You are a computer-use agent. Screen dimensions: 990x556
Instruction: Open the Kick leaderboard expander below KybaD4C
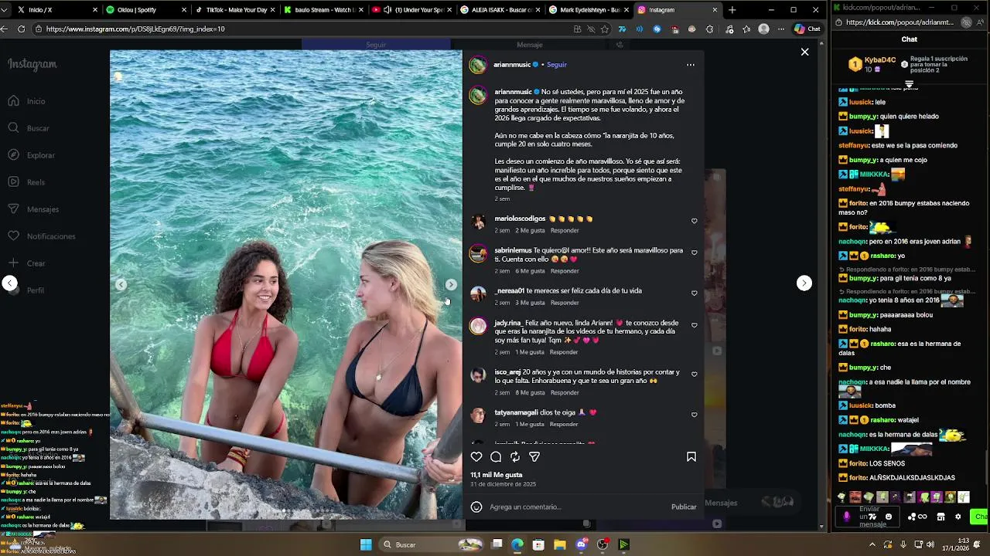click(x=910, y=84)
